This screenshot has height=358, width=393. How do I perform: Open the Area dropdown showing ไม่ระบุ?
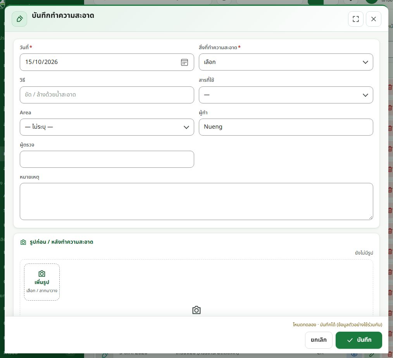point(107,127)
